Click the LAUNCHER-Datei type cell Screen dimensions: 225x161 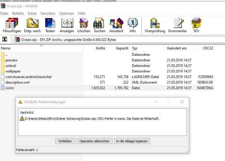[x=145, y=77]
